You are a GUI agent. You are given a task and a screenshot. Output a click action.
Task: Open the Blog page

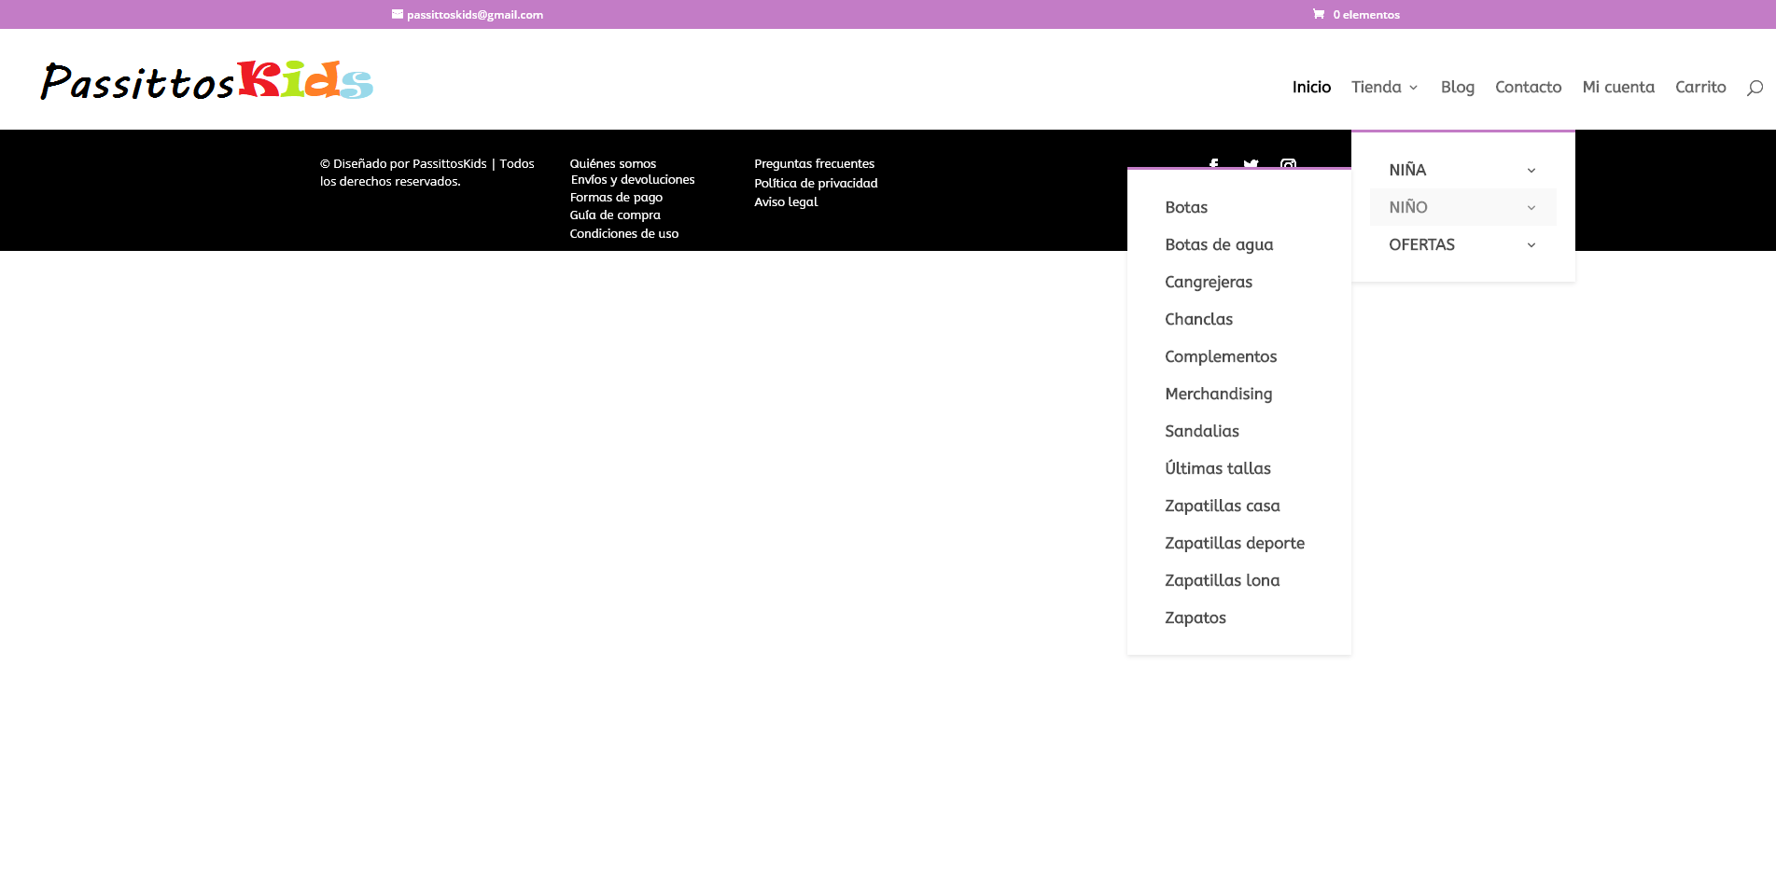coord(1458,87)
